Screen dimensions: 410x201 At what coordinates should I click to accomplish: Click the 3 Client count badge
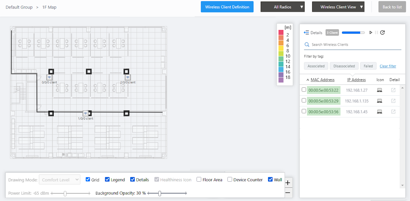(x=332, y=33)
